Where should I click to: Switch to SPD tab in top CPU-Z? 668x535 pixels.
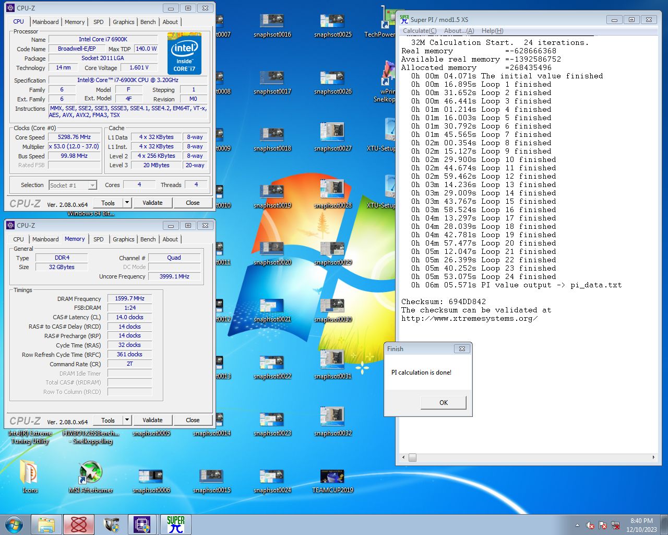point(99,22)
